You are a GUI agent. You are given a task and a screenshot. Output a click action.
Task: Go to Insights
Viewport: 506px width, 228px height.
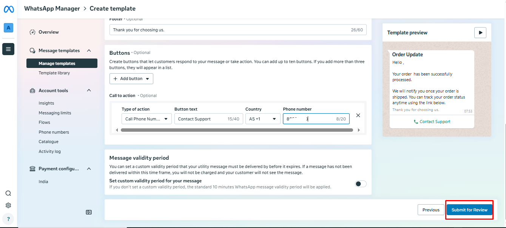[46, 103]
